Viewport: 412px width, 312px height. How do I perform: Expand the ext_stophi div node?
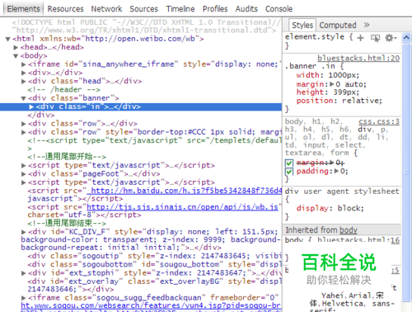coord(24,273)
